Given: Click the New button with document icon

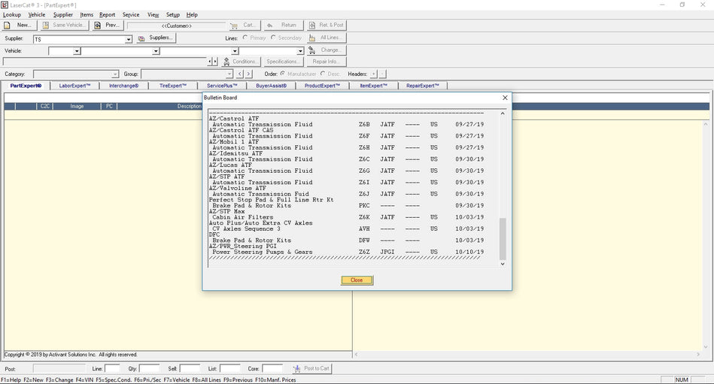Looking at the screenshot, I should point(20,25).
